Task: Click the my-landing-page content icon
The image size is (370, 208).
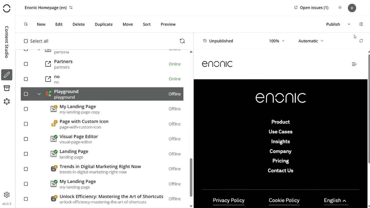Action: pos(54,184)
